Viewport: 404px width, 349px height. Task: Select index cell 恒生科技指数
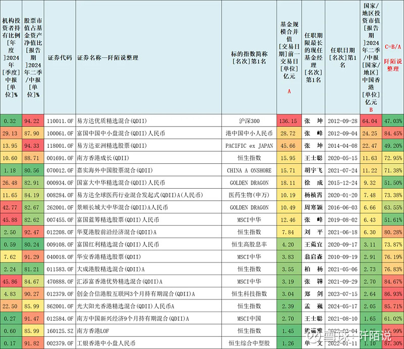[249, 294]
